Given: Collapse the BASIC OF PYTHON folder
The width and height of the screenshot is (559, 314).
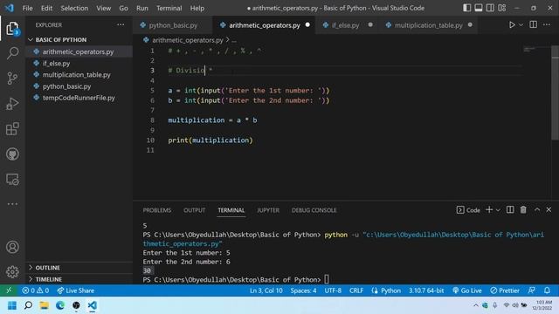Looking at the screenshot, I should tap(62, 39).
